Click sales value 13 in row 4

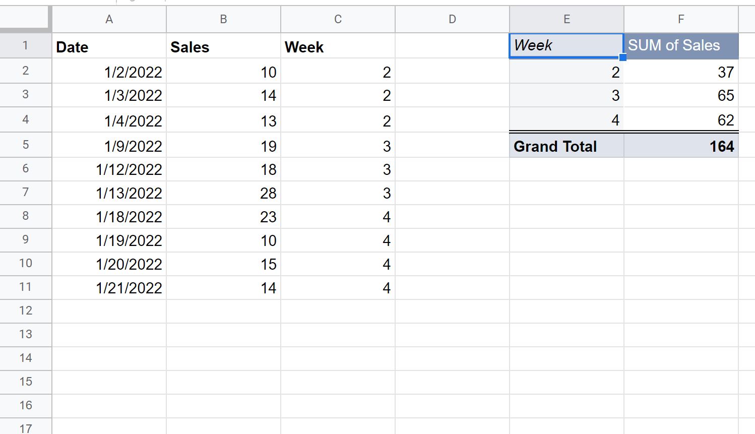point(223,120)
